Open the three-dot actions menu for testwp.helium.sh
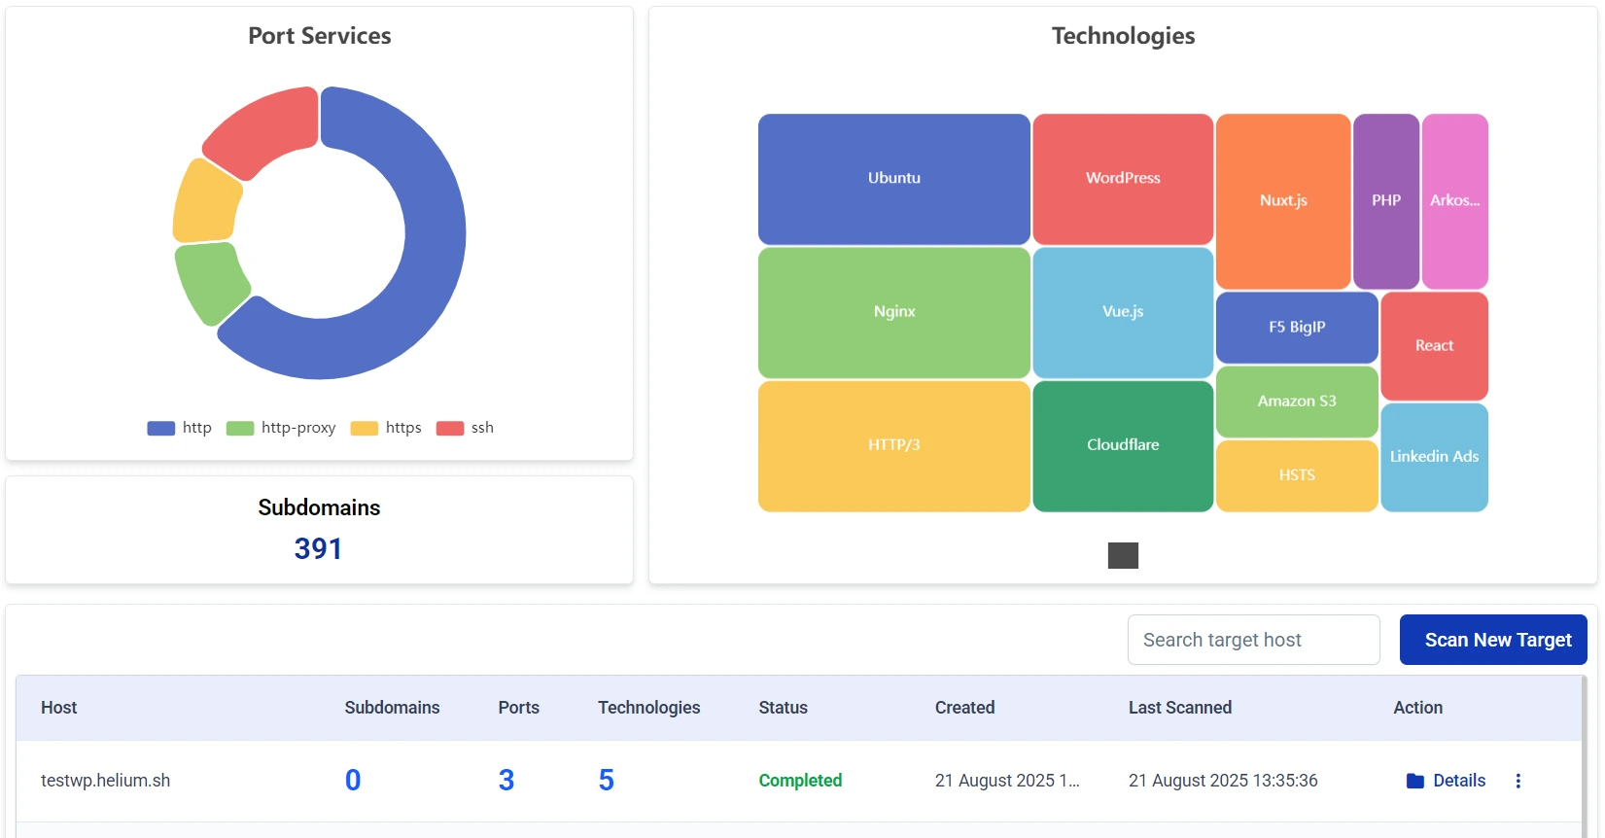Image resolution: width=1605 pixels, height=838 pixels. [x=1518, y=781]
